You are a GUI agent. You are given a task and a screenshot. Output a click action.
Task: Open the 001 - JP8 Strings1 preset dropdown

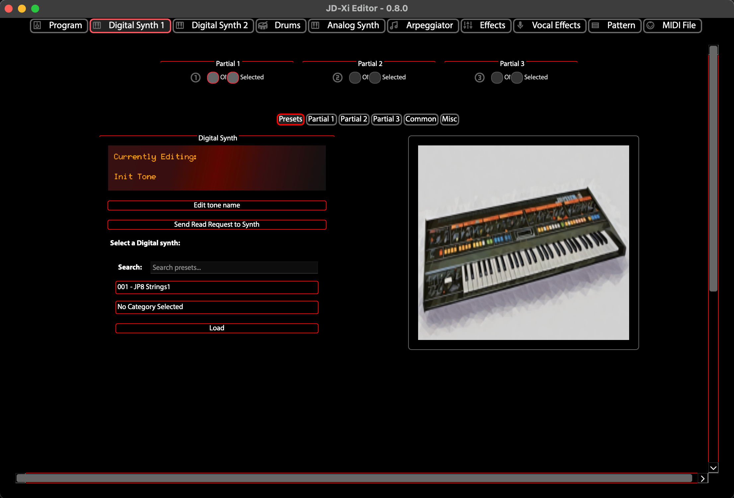coord(217,287)
